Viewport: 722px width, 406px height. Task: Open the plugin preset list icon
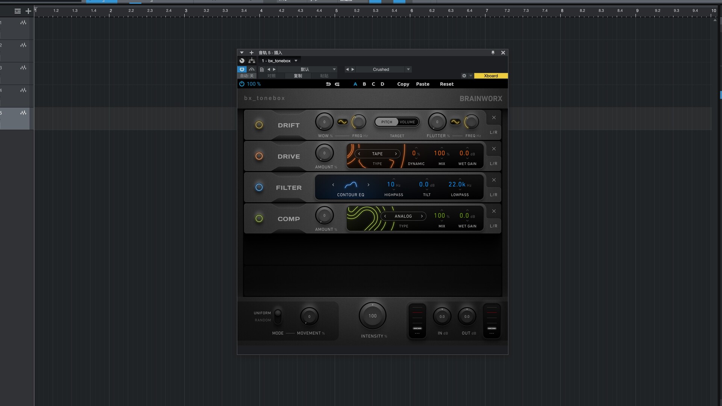262,69
